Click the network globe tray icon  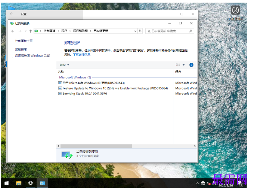point(203,183)
